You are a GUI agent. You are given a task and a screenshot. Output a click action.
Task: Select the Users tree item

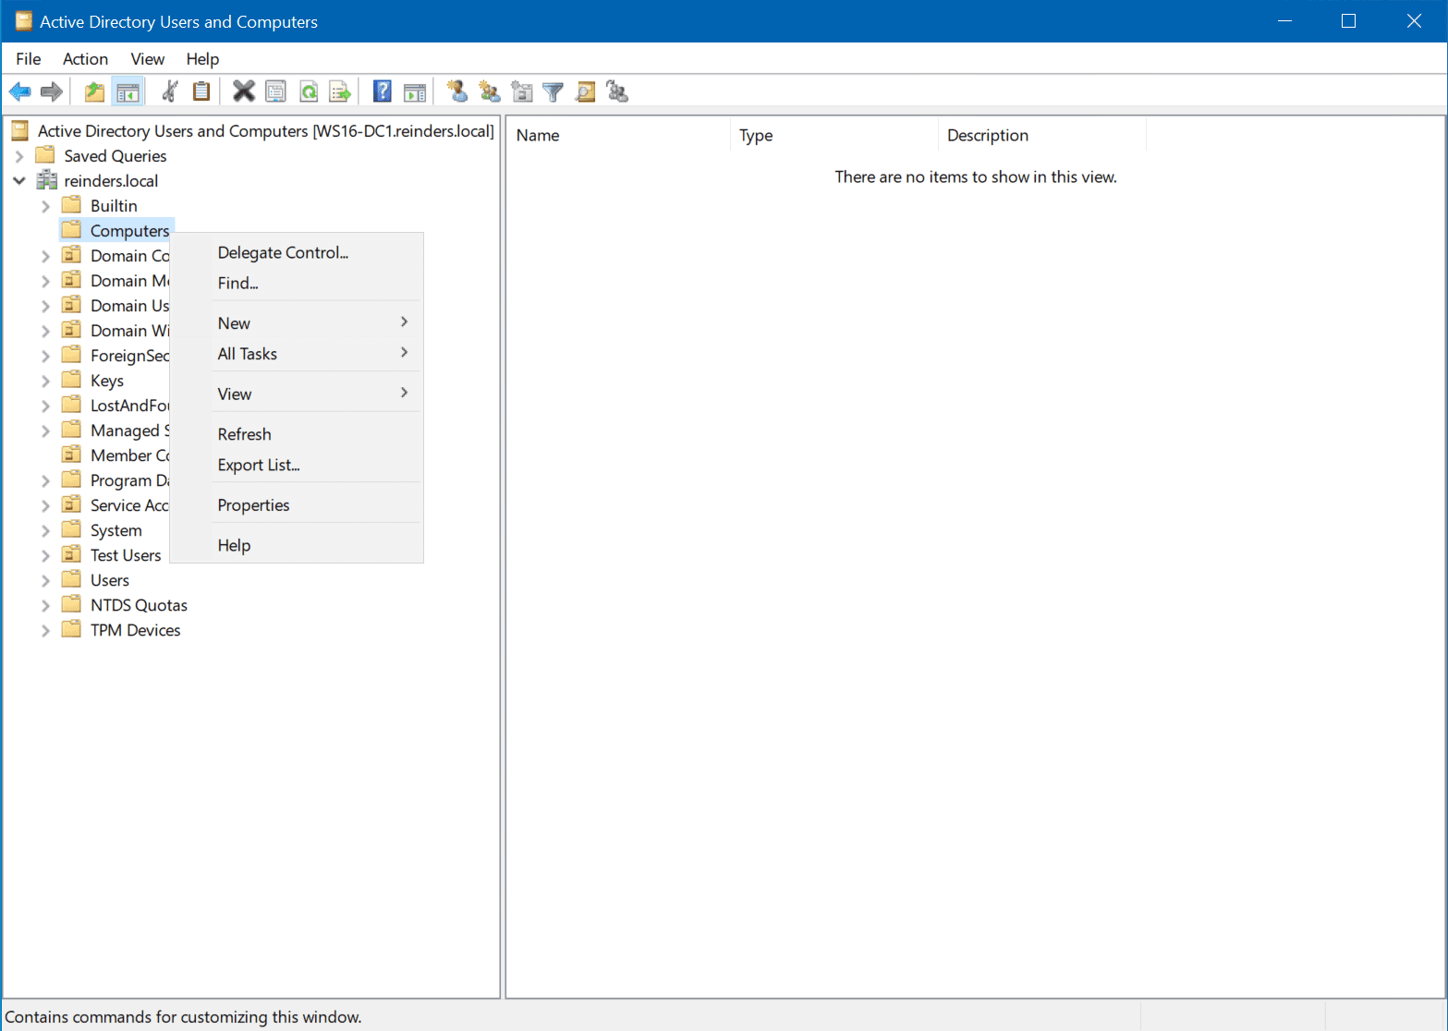click(110, 580)
